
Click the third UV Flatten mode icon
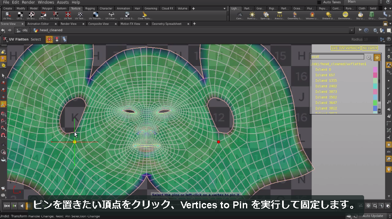[x=64, y=39]
